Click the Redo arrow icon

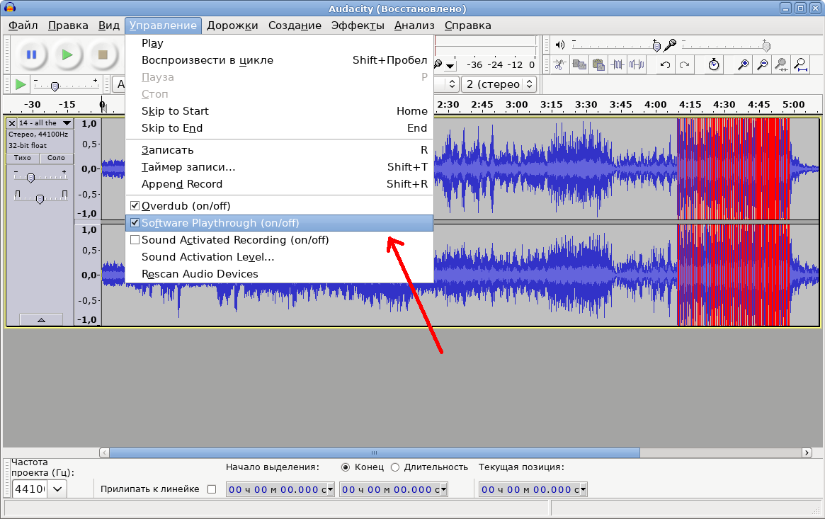684,64
